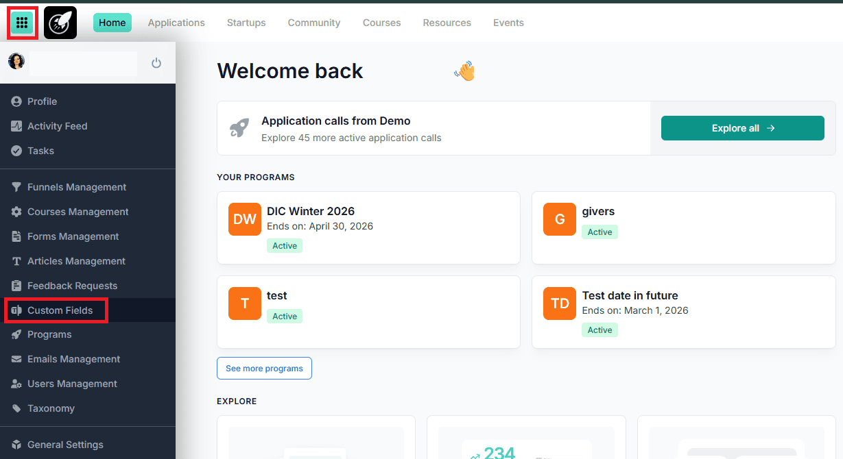Open Activity Feed in sidebar

click(57, 126)
